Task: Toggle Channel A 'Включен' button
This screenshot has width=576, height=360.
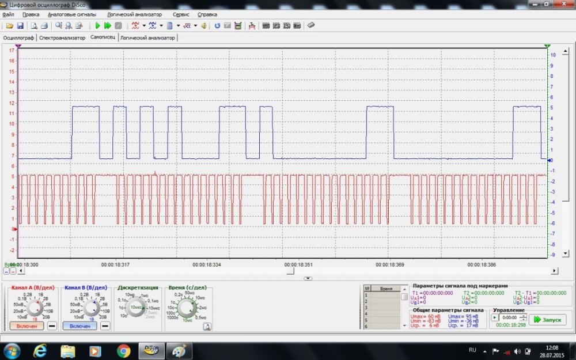Action: tap(26, 326)
